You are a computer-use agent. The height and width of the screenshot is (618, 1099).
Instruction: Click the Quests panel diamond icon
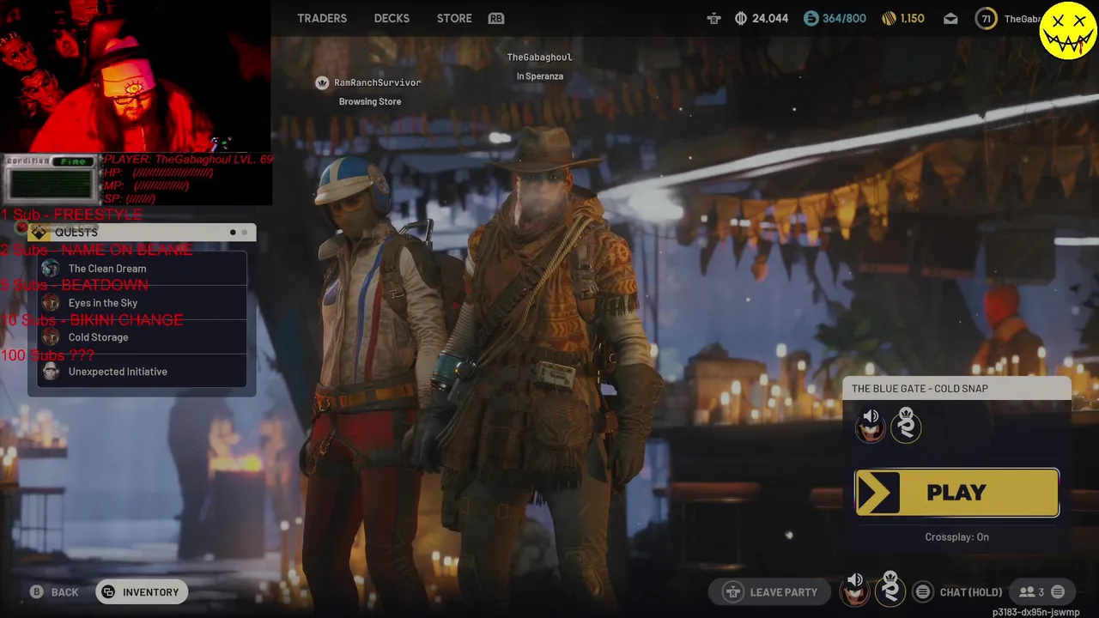click(x=39, y=233)
